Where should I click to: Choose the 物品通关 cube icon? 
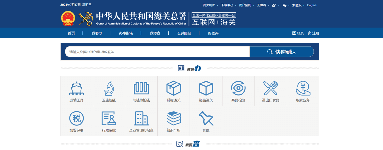pyautogui.click(x=206, y=88)
